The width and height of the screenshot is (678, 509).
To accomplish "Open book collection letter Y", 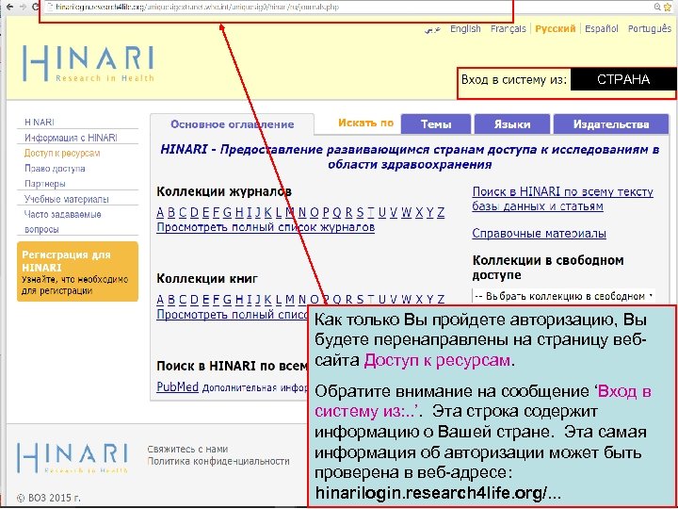I will [429, 299].
